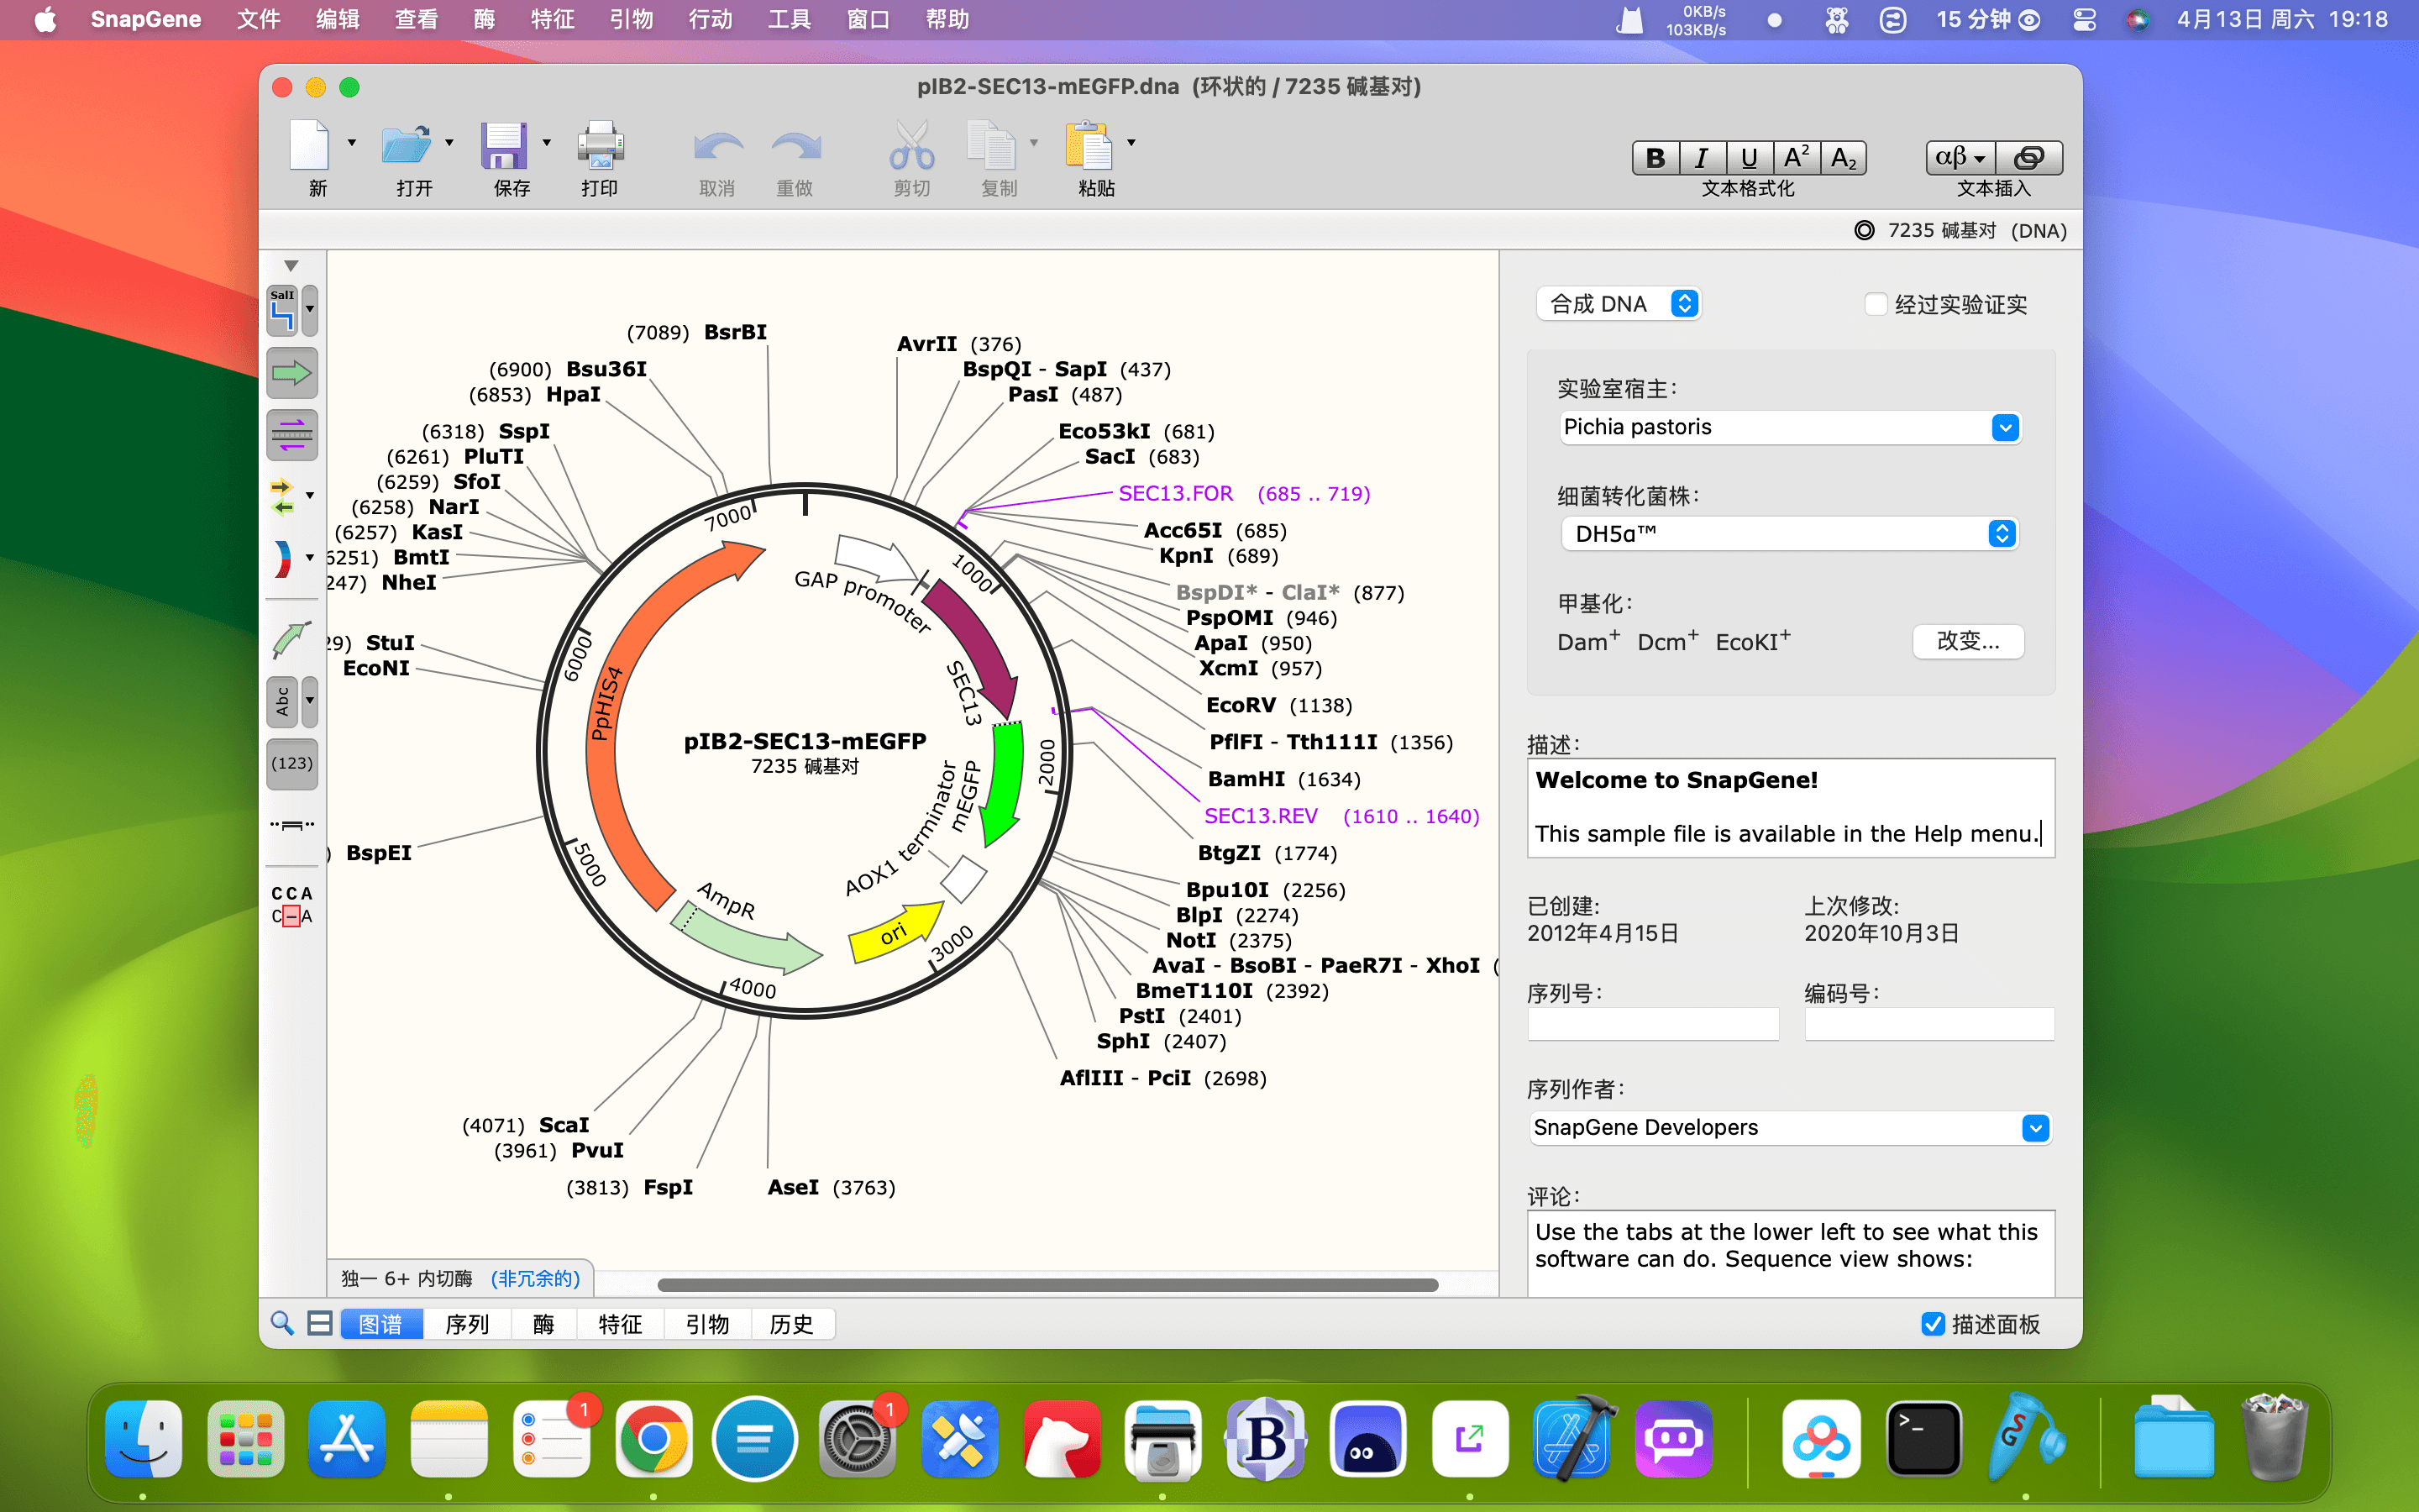Click the EcoRV enzyme site label
Screen dimensions: 2419x1512
pos(1241,705)
